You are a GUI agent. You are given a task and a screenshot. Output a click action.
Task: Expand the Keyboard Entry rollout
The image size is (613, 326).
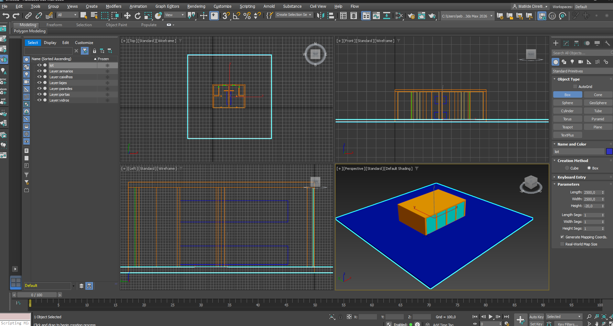(x=571, y=177)
